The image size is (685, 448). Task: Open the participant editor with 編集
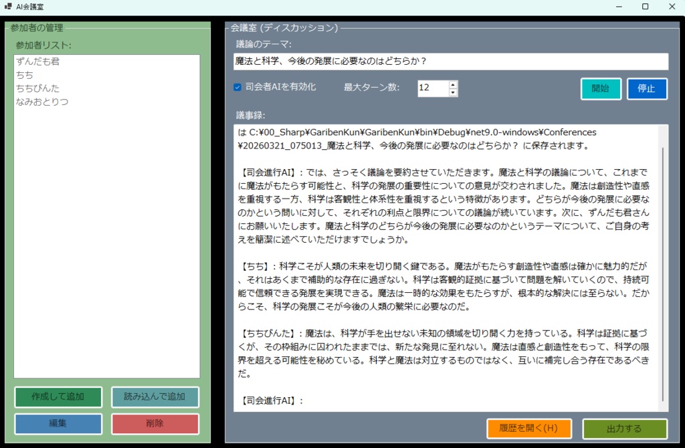(58, 423)
